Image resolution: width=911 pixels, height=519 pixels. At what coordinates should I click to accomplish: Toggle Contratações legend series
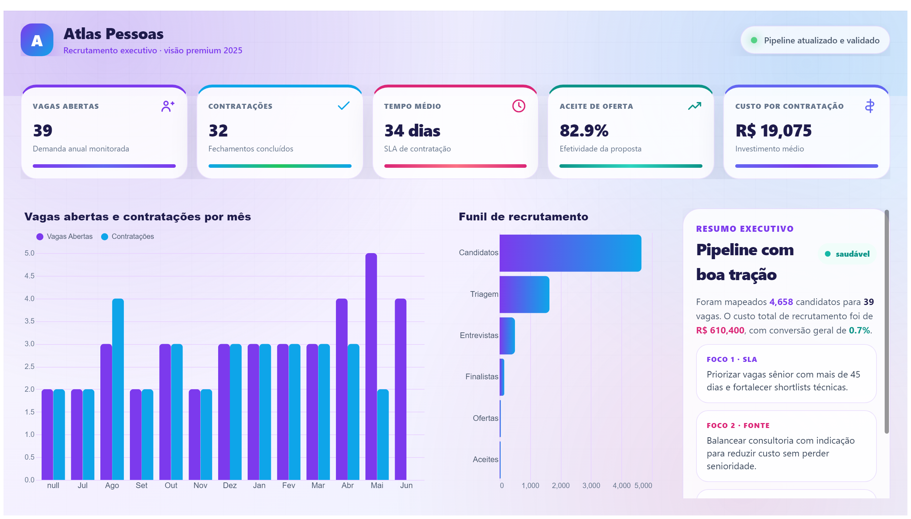[x=127, y=237]
